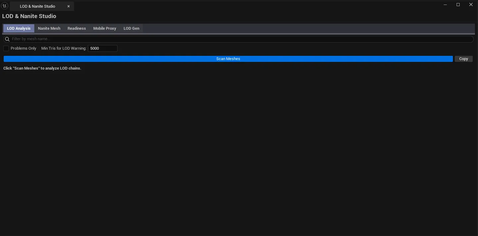This screenshot has width=478, height=236.
Task: Minimize the LOD & Nanite Studio window
Action: tap(445, 5)
